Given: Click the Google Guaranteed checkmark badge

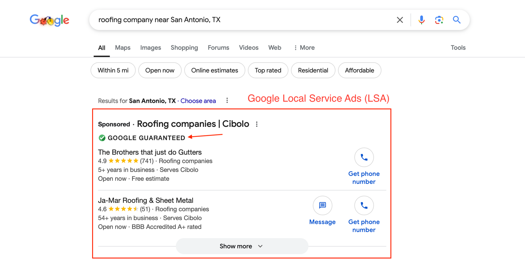Looking at the screenshot, I should point(102,138).
